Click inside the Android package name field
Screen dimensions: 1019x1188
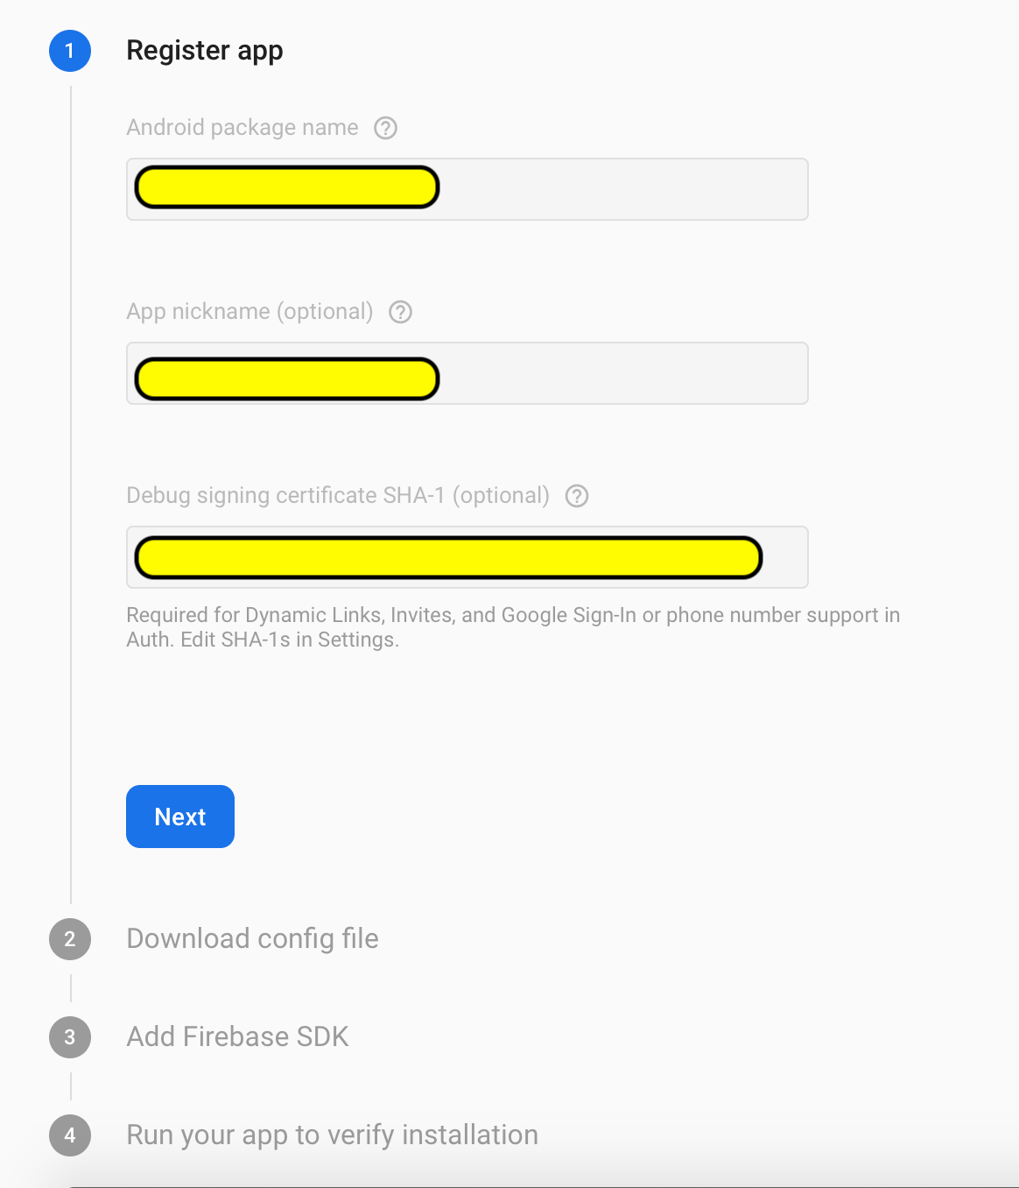pos(467,189)
